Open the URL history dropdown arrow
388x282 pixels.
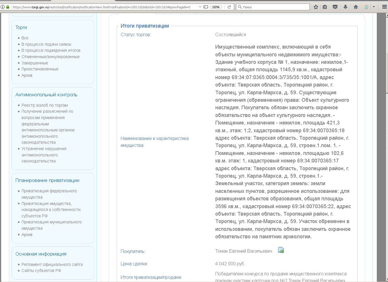[x=200, y=7]
